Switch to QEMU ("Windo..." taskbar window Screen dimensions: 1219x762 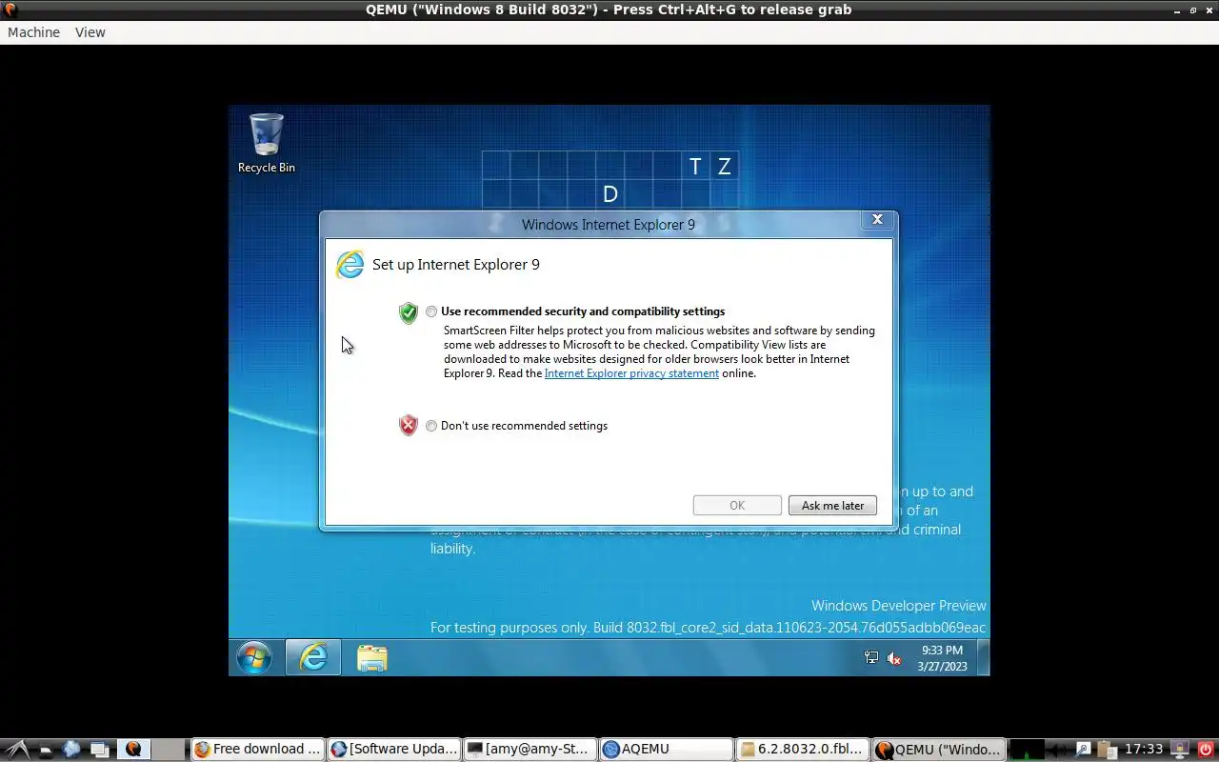pyautogui.click(x=939, y=749)
